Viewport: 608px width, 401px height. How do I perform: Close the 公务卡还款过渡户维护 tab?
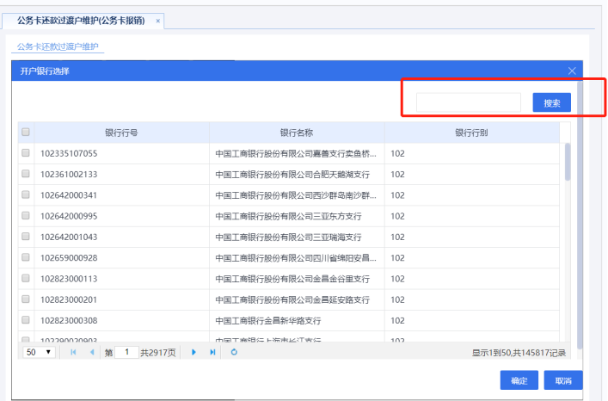(x=158, y=21)
